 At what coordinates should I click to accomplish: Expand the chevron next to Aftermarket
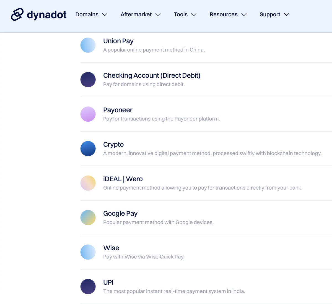[158, 15]
